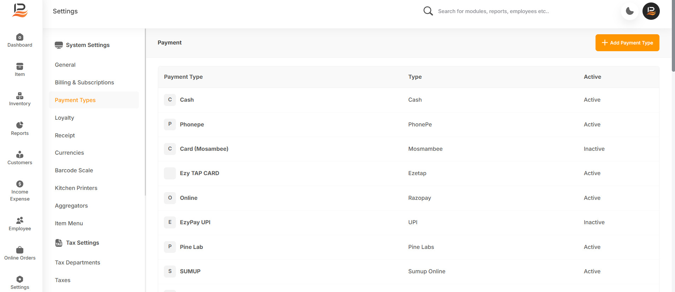The height and width of the screenshot is (292, 675).
Task: Click Pine Lab payment type name
Action: coord(191,247)
